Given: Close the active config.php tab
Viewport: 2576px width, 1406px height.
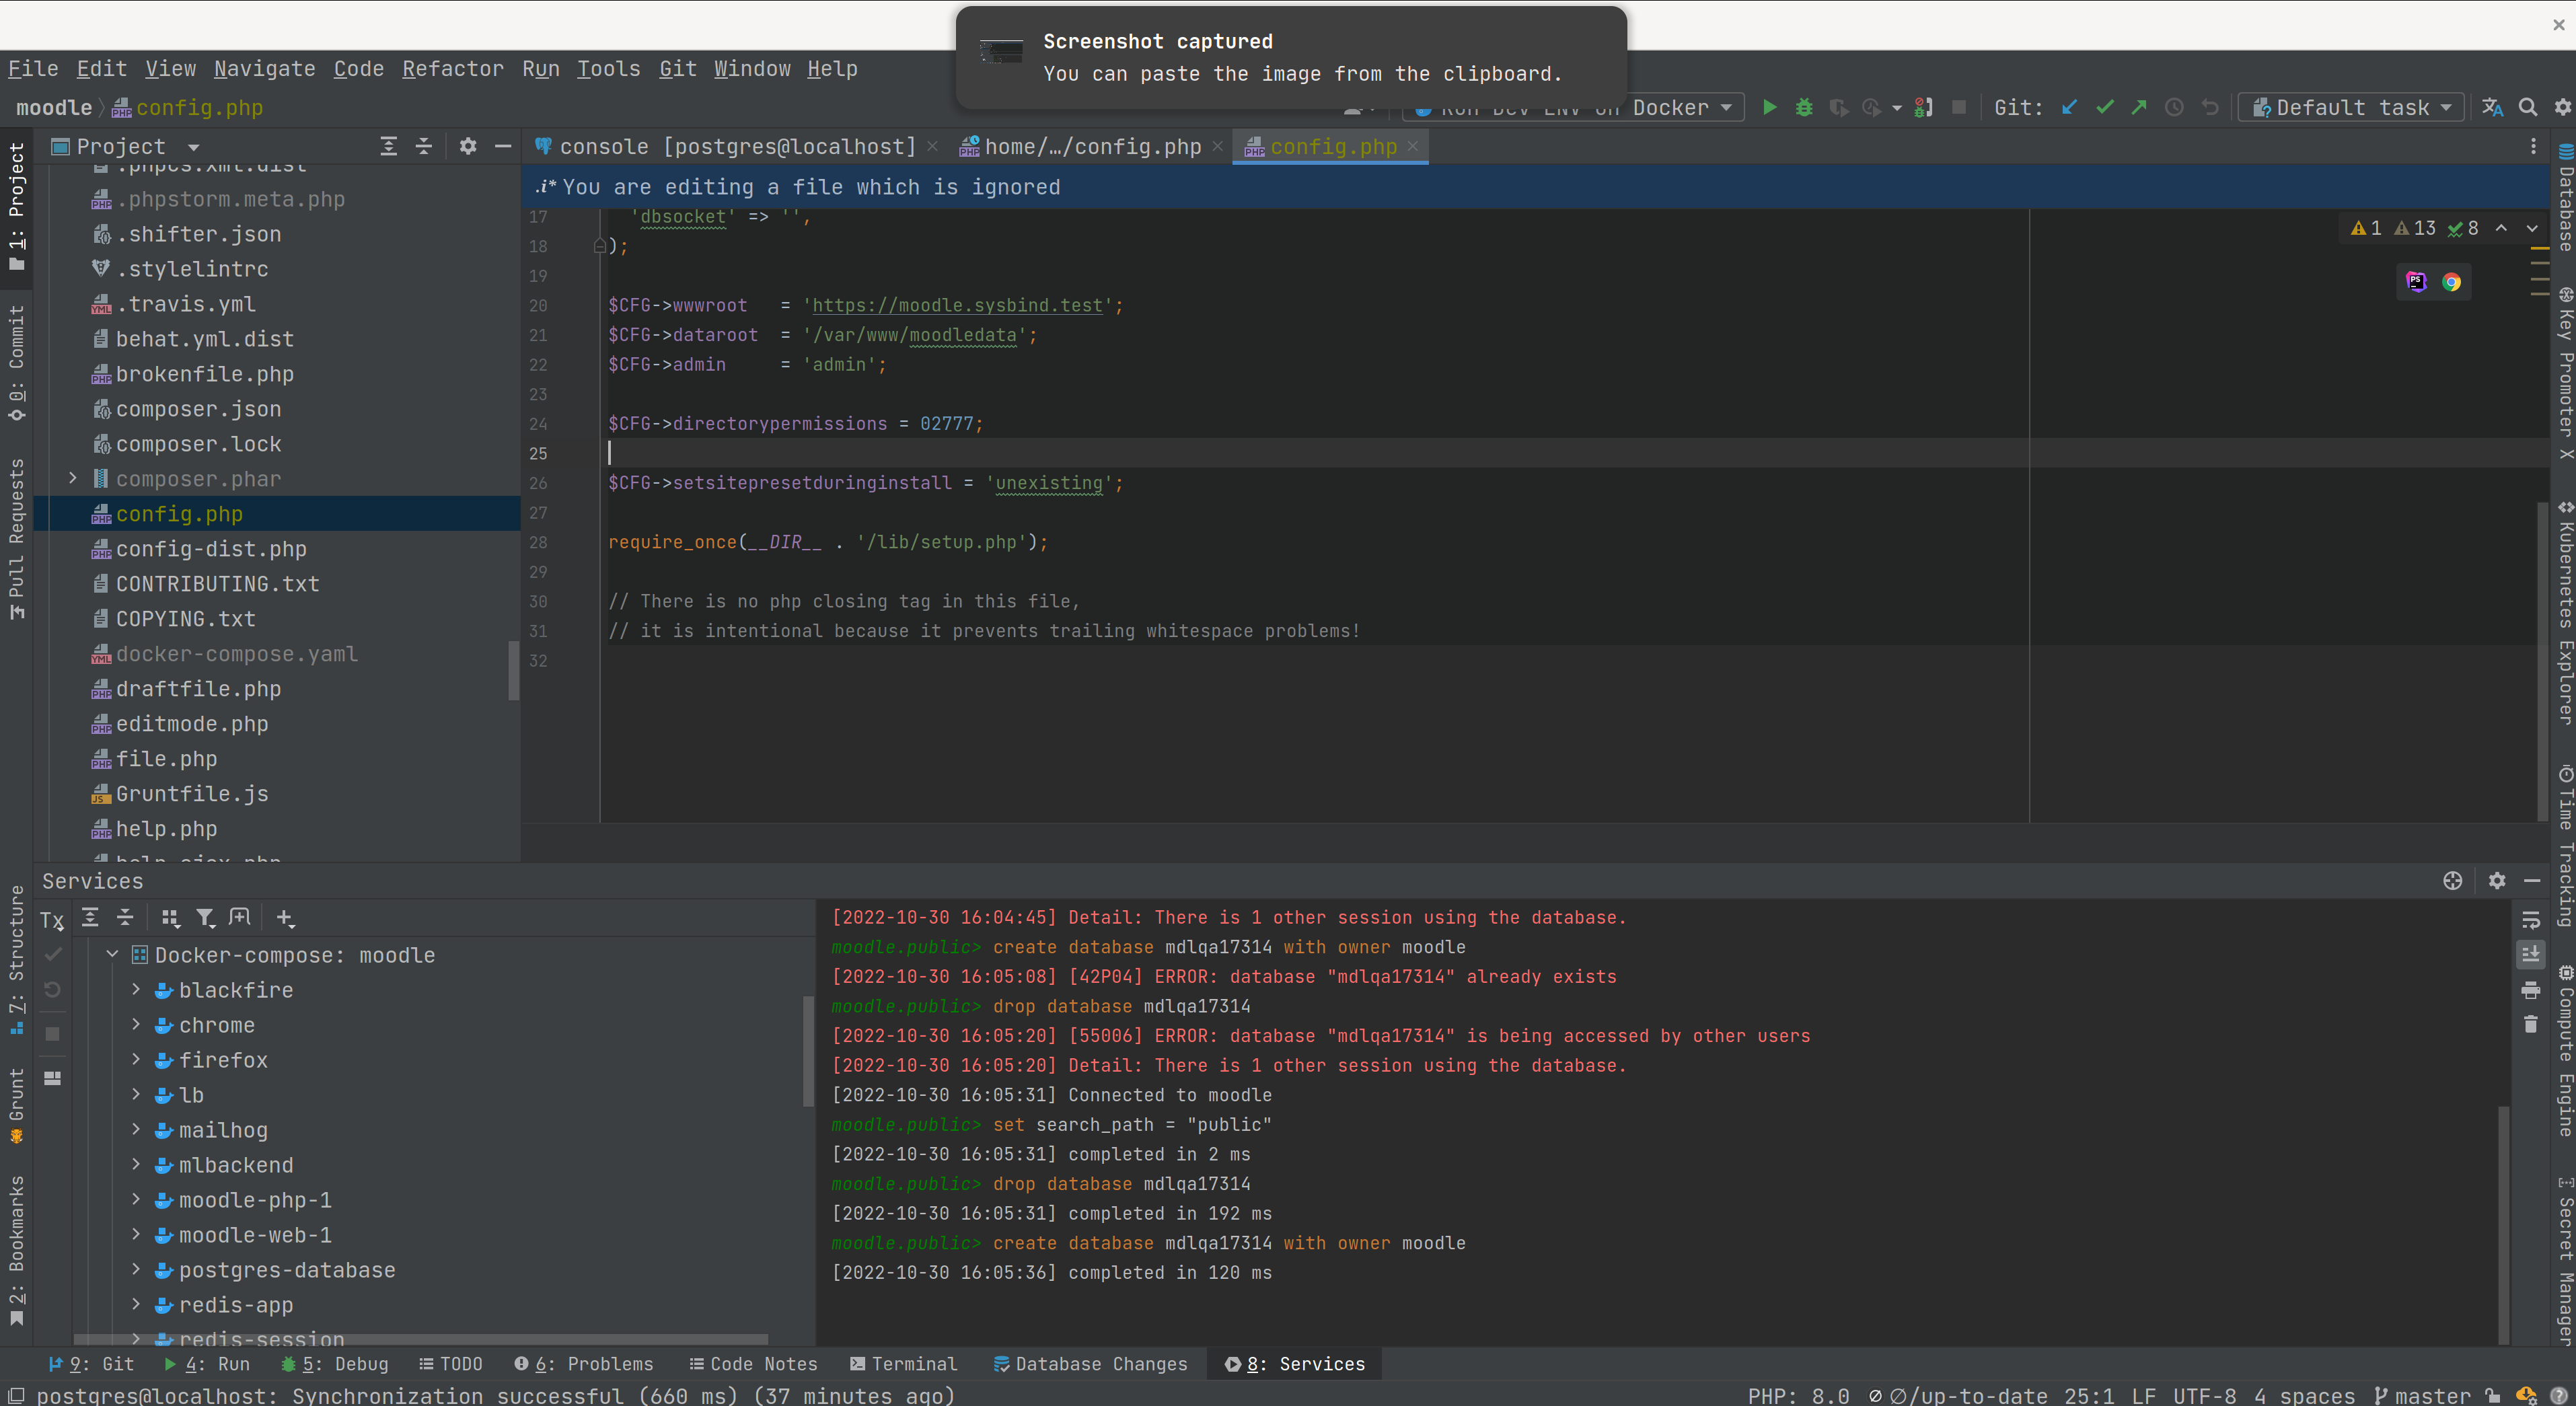Looking at the screenshot, I should (1413, 146).
